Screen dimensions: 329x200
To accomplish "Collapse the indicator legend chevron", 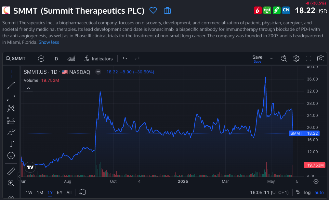I will (28, 88).
